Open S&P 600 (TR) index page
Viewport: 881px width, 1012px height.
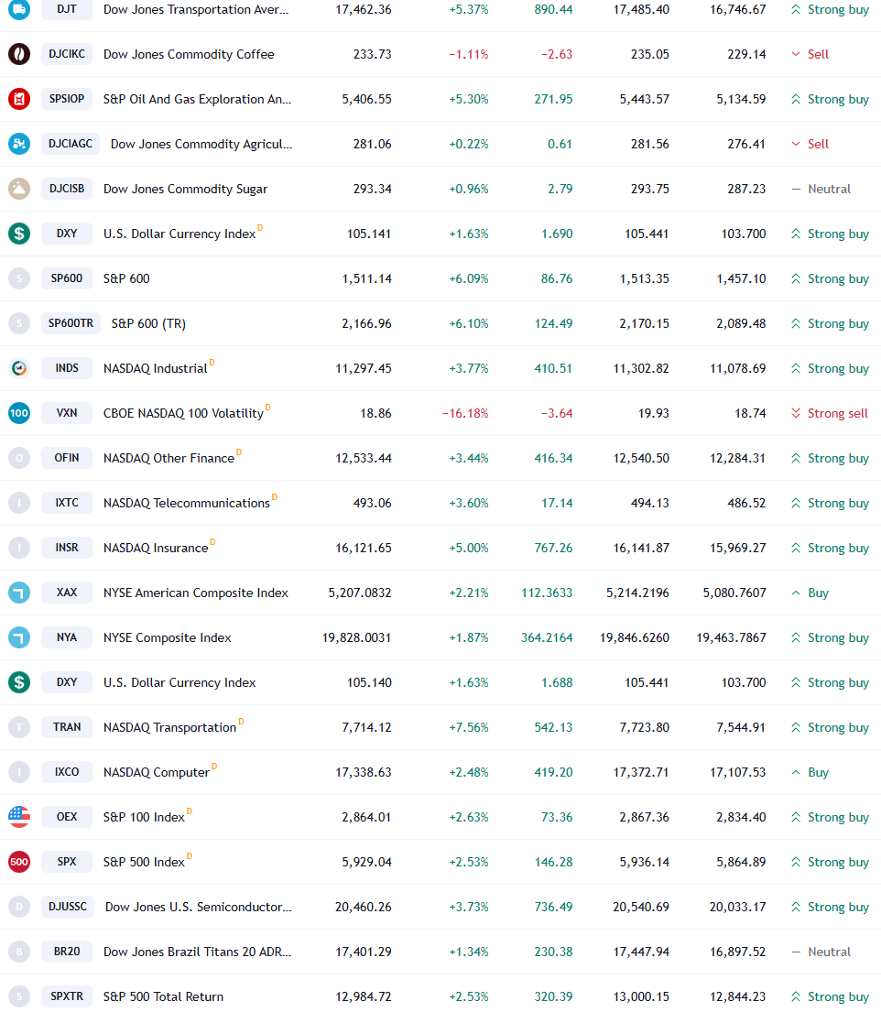(148, 323)
